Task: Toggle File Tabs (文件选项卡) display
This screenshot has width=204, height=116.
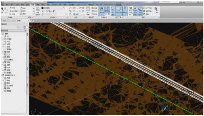Action: click(135, 11)
